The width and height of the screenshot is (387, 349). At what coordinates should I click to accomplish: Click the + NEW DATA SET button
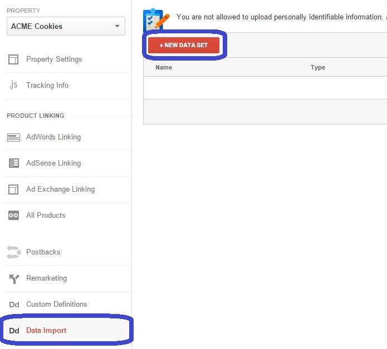(x=184, y=46)
